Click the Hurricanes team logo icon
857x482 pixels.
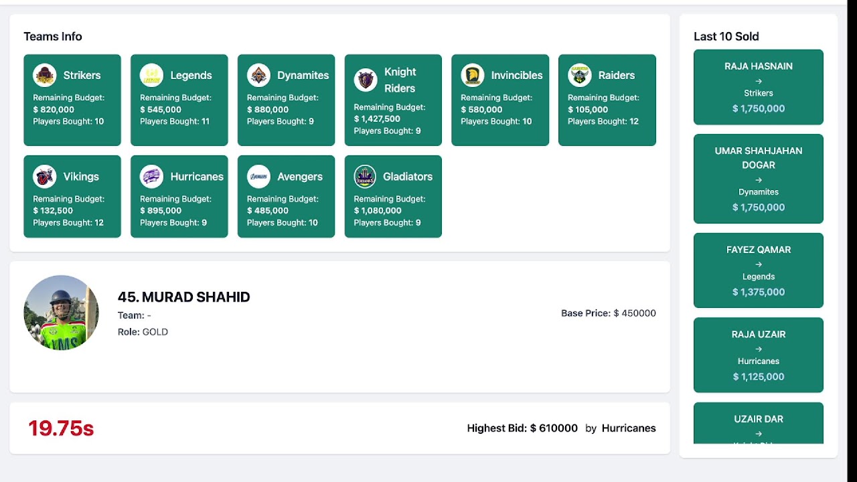[x=151, y=177]
